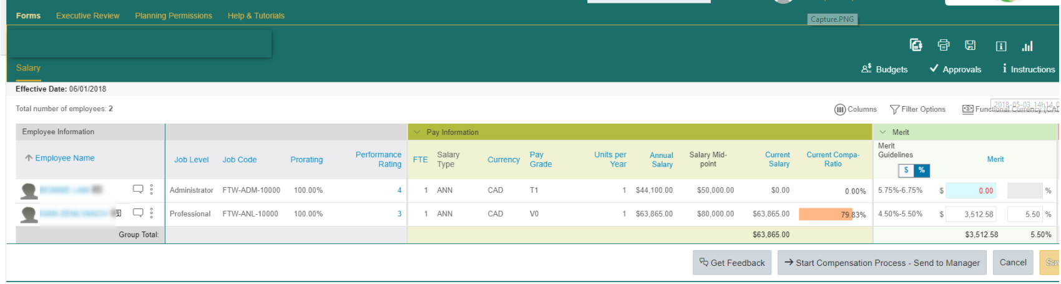1061x284 pixels.
Task: Sort by Annual Salary column
Action: click(662, 160)
